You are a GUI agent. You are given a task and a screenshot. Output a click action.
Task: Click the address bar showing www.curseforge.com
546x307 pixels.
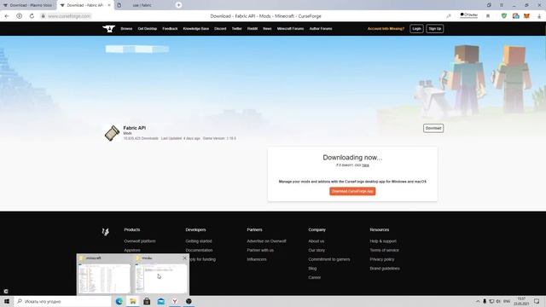point(69,16)
